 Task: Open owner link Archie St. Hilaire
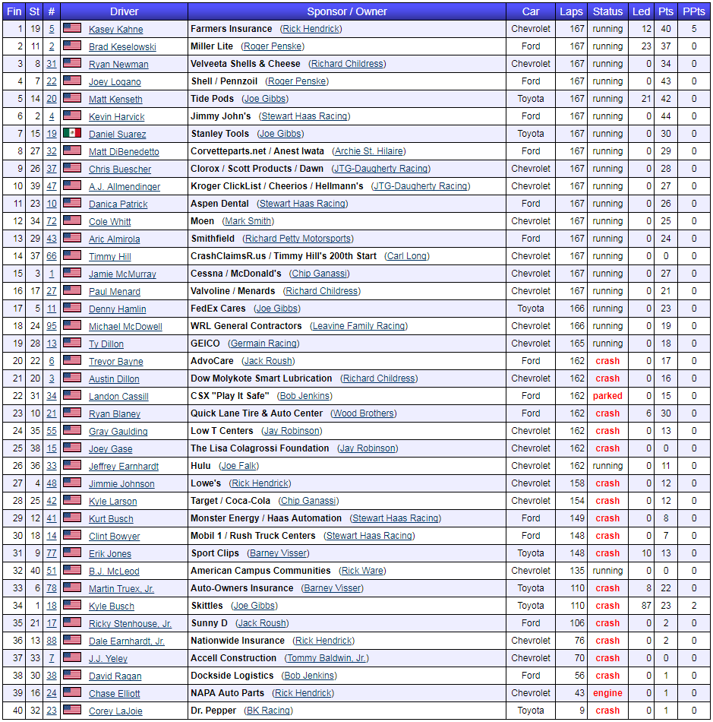tap(369, 151)
